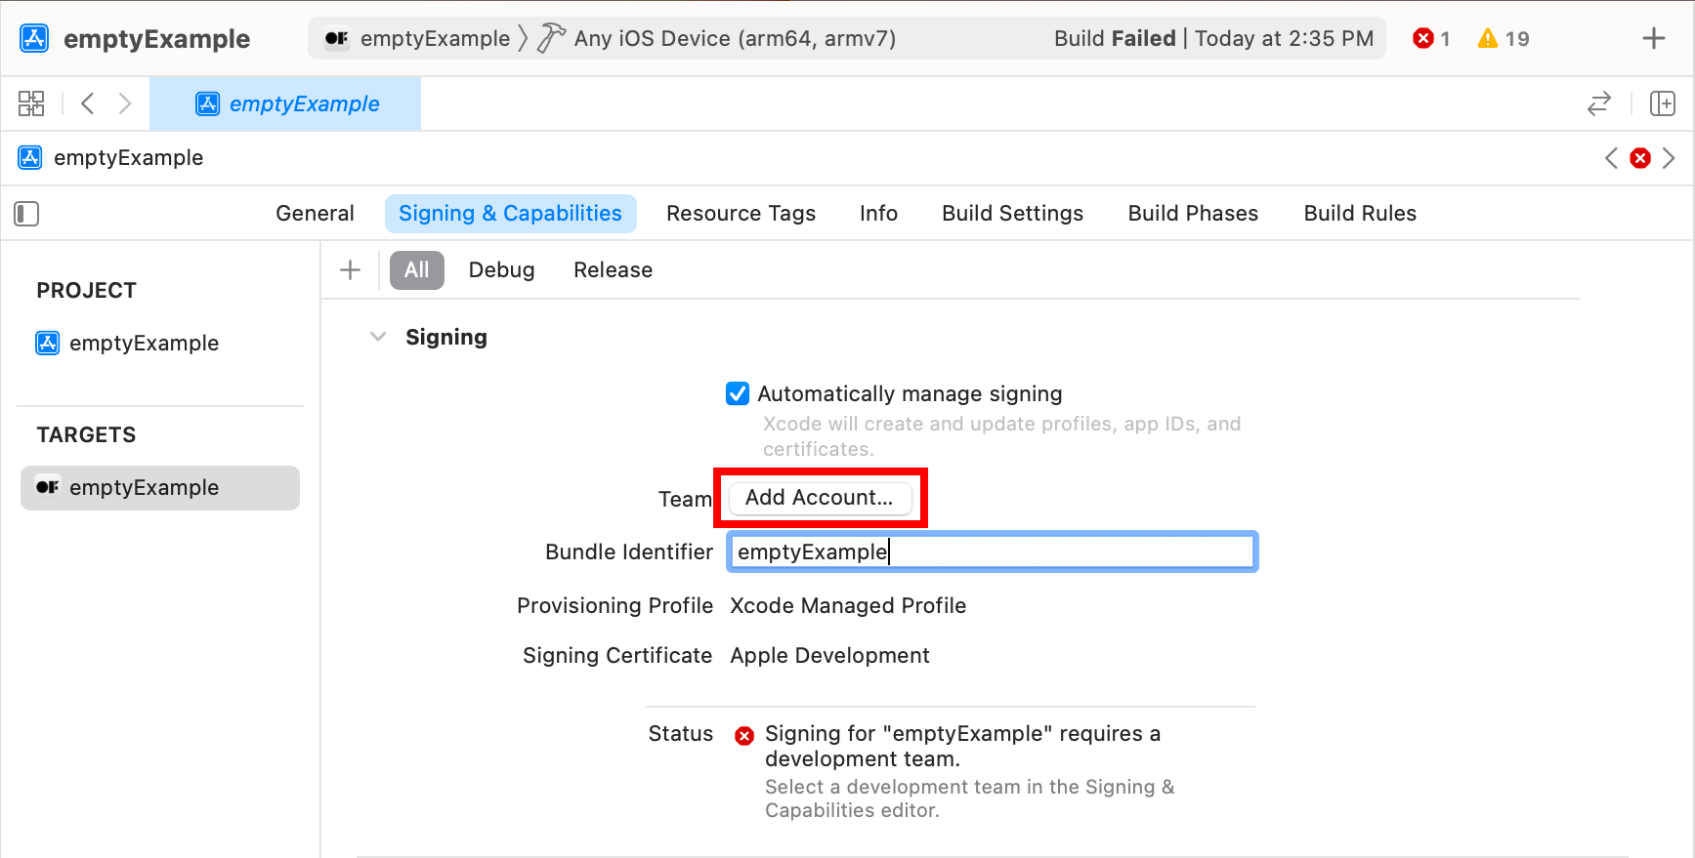Click the TARGETS header label
Image resolution: width=1695 pixels, height=858 pixels.
tap(86, 435)
